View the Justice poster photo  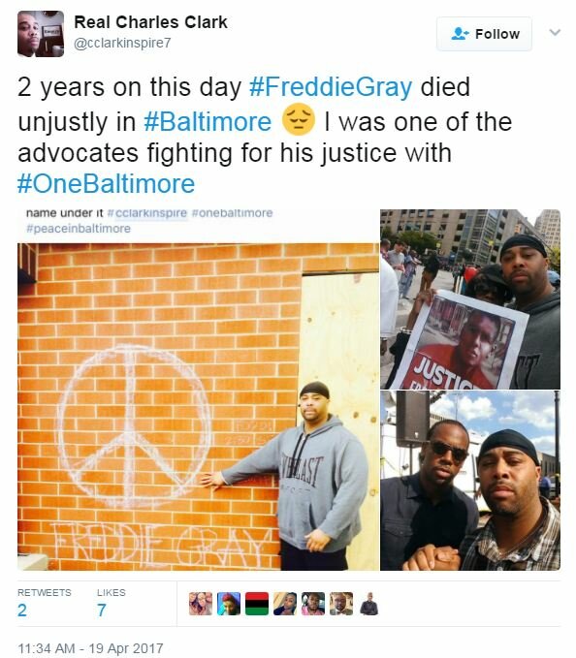pyautogui.click(x=470, y=299)
